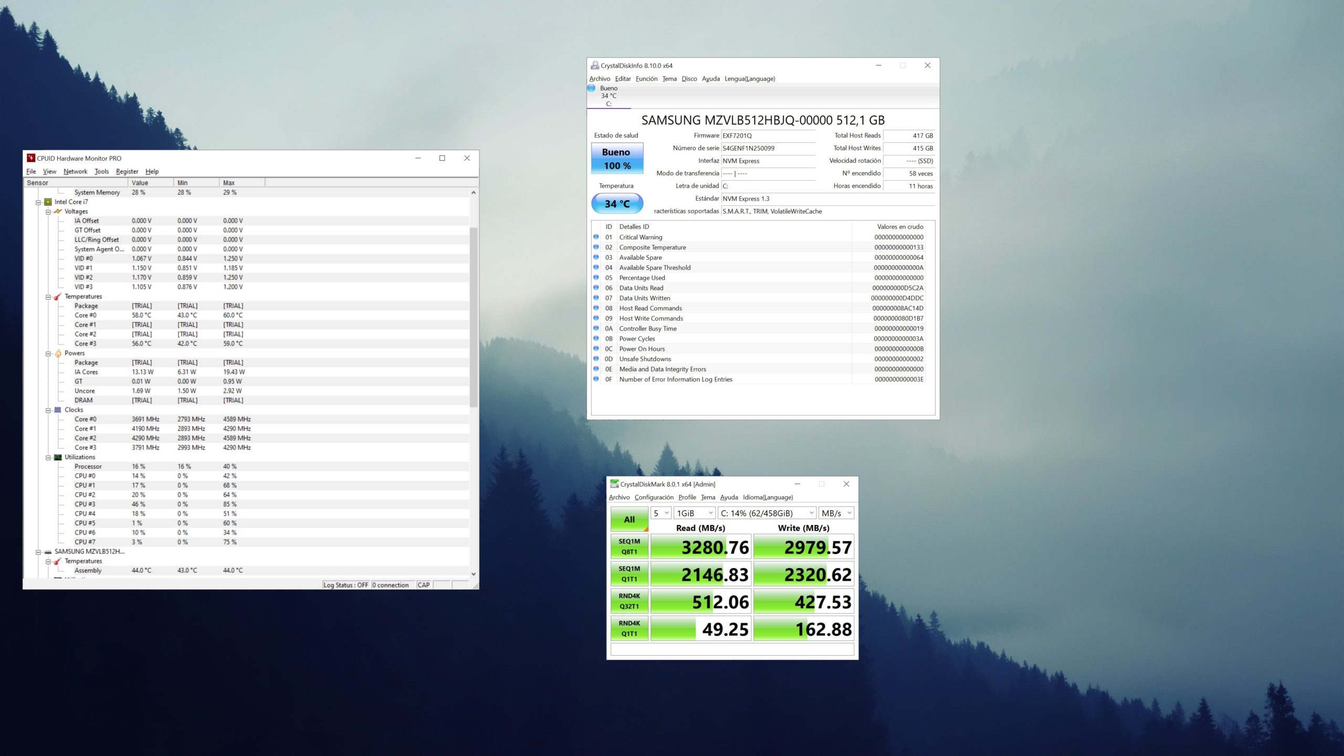The width and height of the screenshot is (1344, 756).
Task: Collapse the Utilizations tree branch
Action: [48, 458]
